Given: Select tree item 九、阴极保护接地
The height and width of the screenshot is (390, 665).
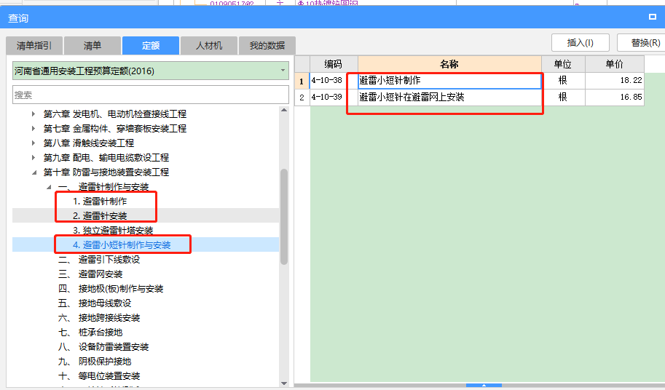Looking at the screenshot, I should pyautogui.click(x=95, y=361).
